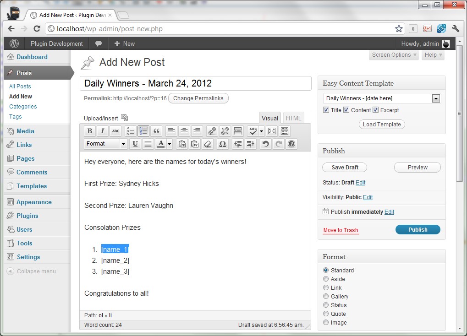Expand the Screen Options panel
The height and width of the screenshot is (336, 467).
(x=394, y=55)
